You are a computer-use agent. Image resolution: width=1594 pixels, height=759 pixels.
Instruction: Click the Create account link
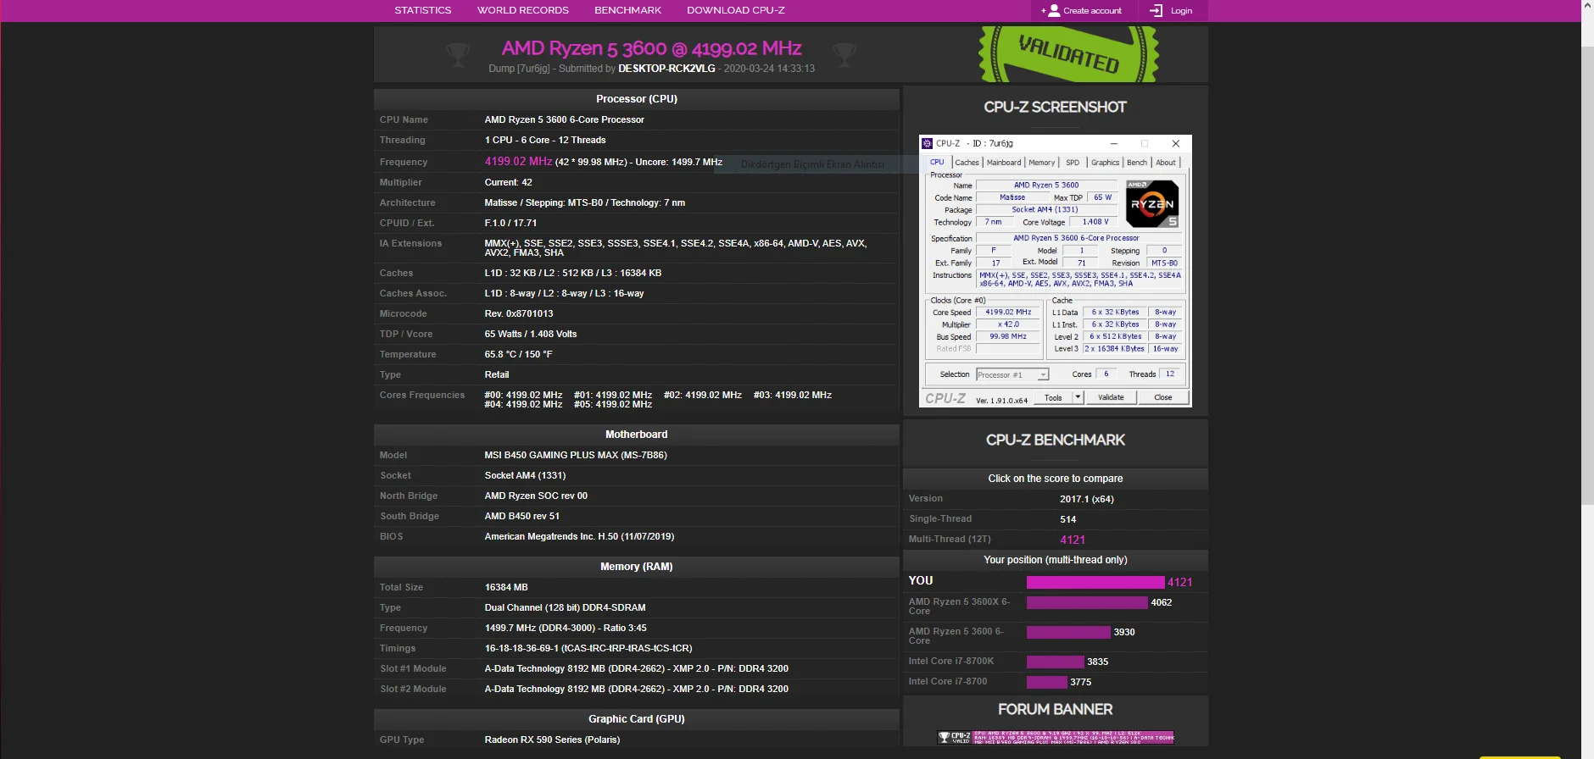(1092, 11)
